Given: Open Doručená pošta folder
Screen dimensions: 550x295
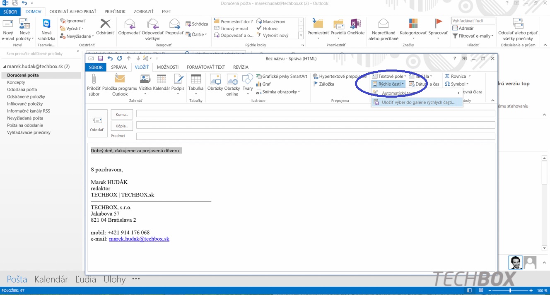Looking at the screenshot, I should click(41, 75).
